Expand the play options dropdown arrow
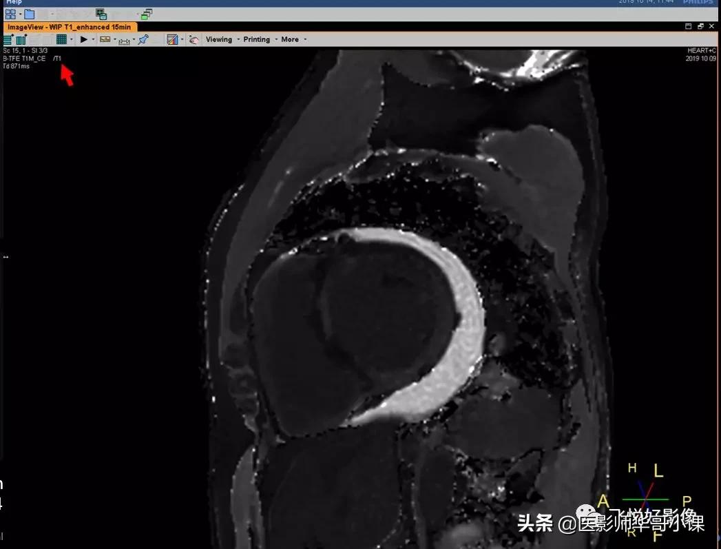721x549 pixels. [x=93, y=39]
